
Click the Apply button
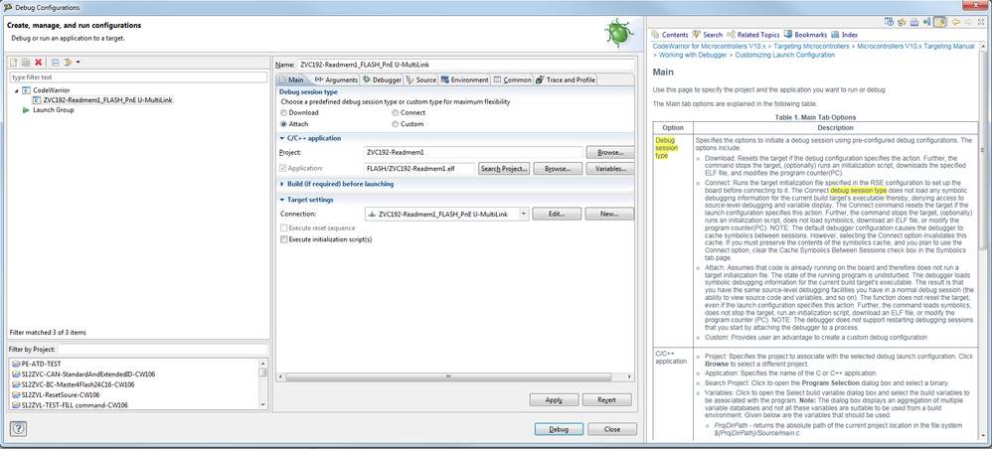(x=554, y=399)
